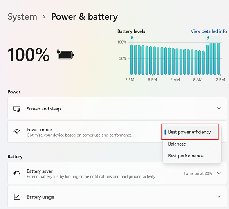The height and width of the screenshot is (209, 229).
Task: Open View detailed info link
Action: (209, 31)
